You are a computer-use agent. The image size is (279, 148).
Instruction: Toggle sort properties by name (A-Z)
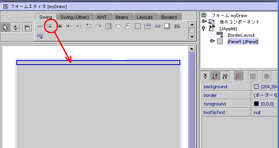point(215,76)
